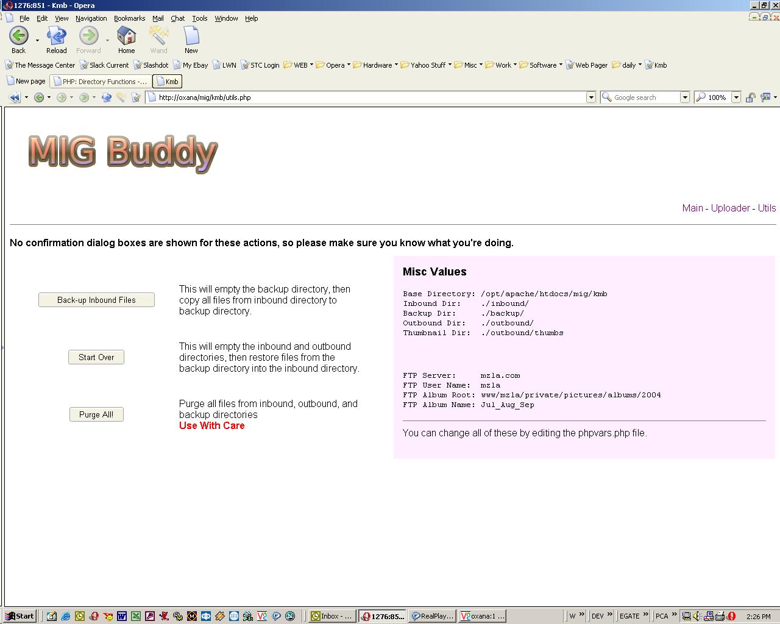The image size is (780, 624).
Task: Expand the address bar URL history dropdown
Action: 590,97
